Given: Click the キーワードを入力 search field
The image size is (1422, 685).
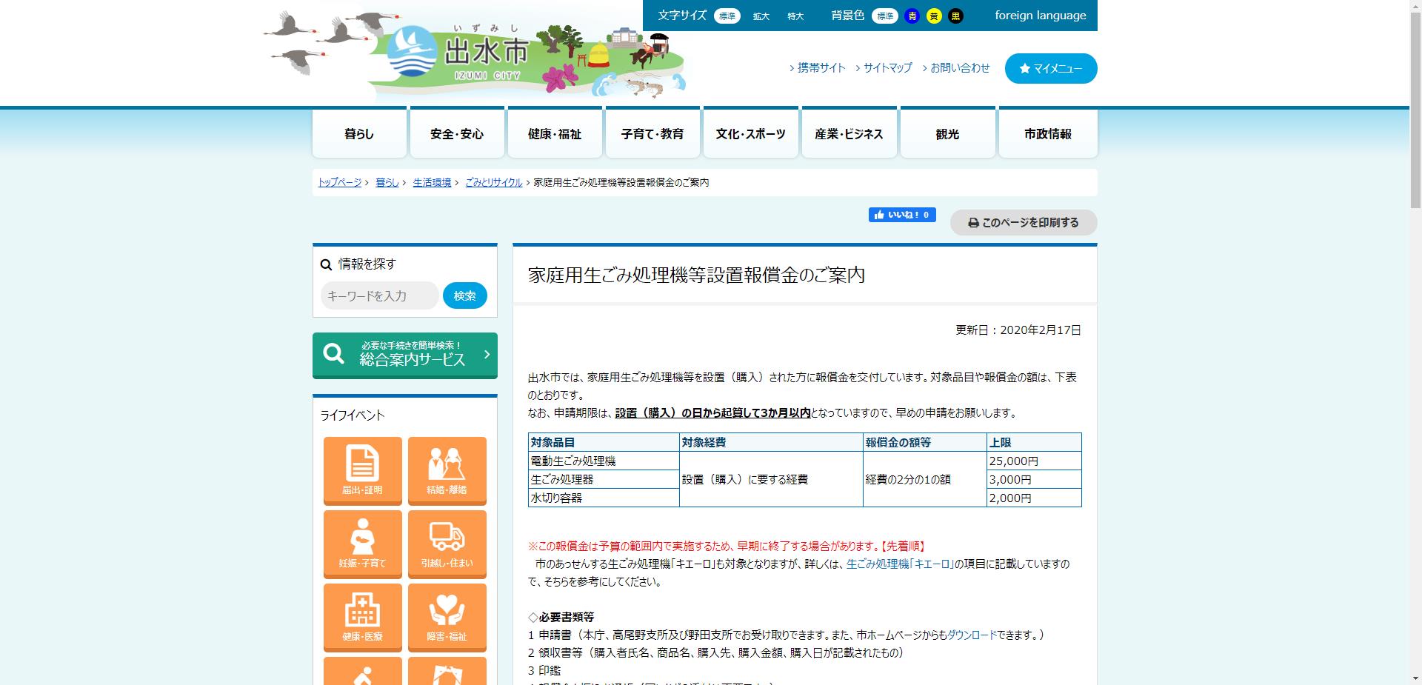Looking at the screenshot, I should pyautogui.click(x=379, y=295).
